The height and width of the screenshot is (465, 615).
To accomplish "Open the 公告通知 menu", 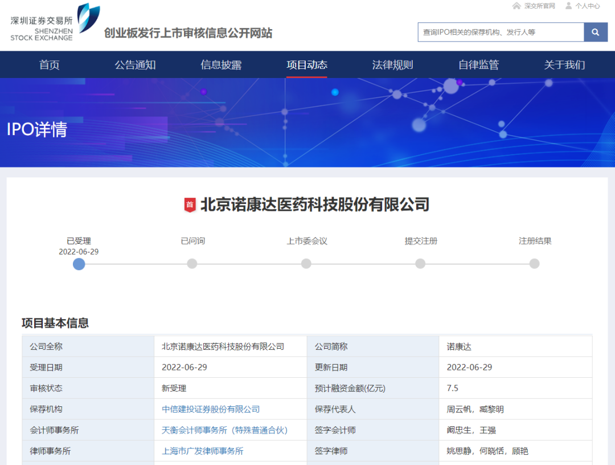I will point(135,65).
